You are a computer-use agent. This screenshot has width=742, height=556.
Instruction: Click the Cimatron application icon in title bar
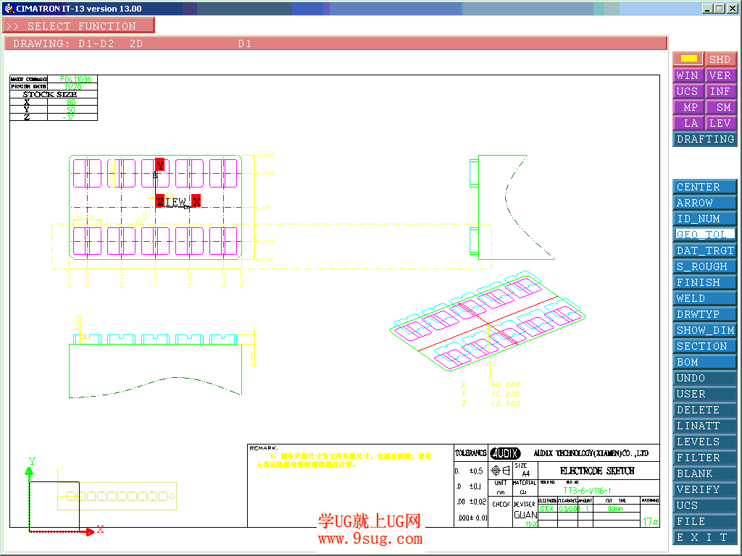9,8
